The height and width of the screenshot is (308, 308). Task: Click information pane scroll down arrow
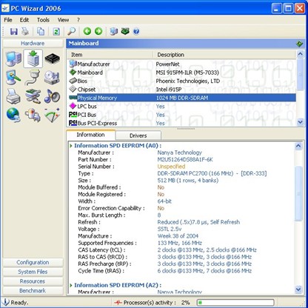tap(298, 289)
